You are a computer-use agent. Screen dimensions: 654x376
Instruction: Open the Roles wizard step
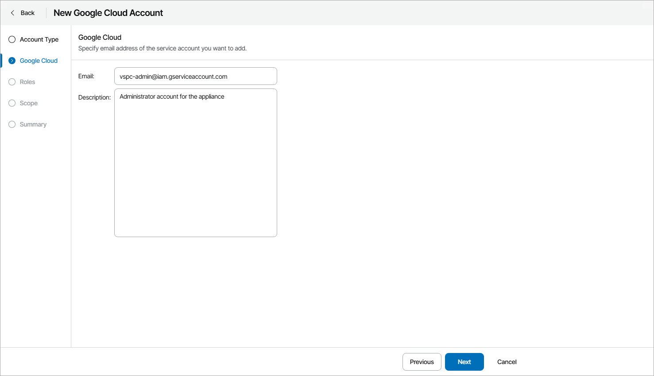27,82
